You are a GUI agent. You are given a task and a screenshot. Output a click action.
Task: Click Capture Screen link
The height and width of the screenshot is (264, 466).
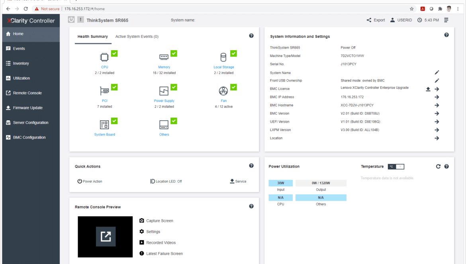click(156, 221)
